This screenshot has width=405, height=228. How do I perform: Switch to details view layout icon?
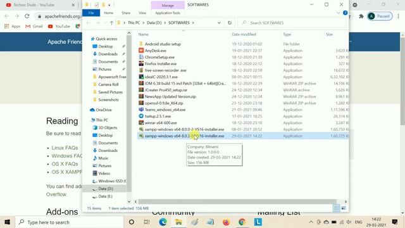pyautogui.click(x=336, y=208)
